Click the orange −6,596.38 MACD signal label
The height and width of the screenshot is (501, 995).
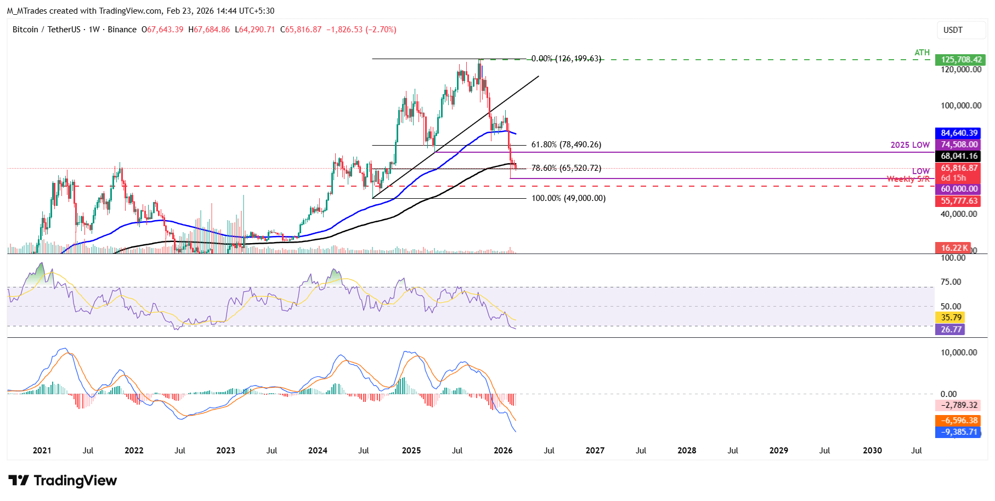click(x=958, y=421)
